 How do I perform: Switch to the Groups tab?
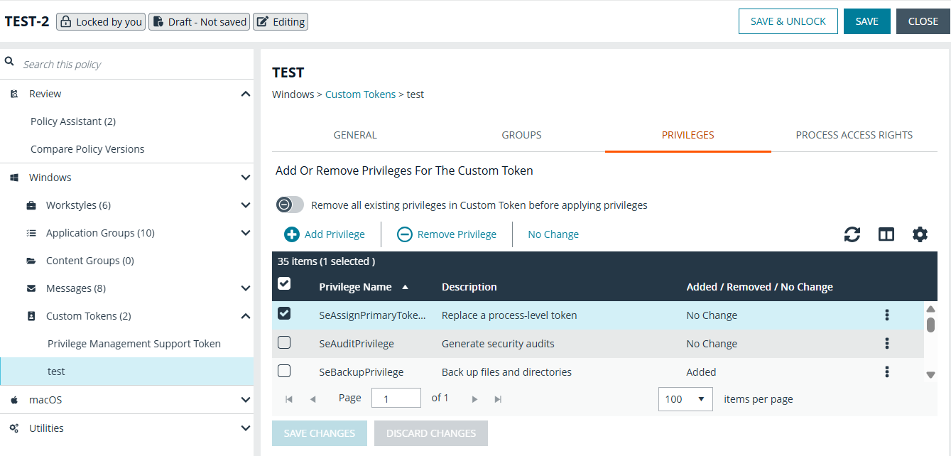click(521, 135)
